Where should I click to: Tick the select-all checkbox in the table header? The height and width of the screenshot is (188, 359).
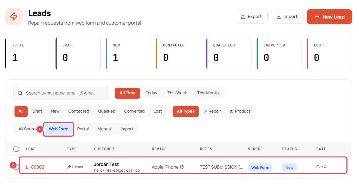coord(16,149)
